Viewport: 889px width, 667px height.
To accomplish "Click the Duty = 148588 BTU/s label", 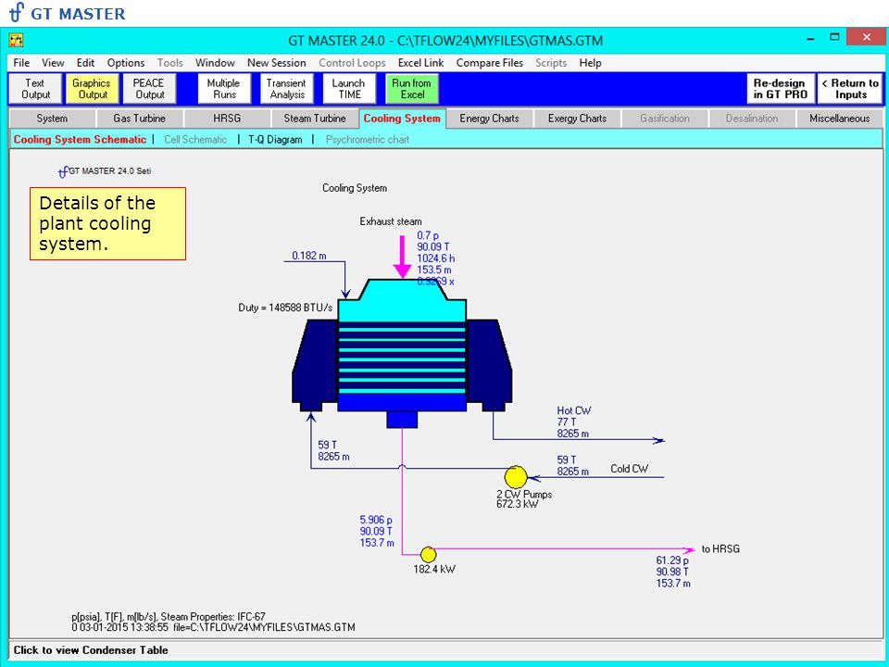I will 285,308.
